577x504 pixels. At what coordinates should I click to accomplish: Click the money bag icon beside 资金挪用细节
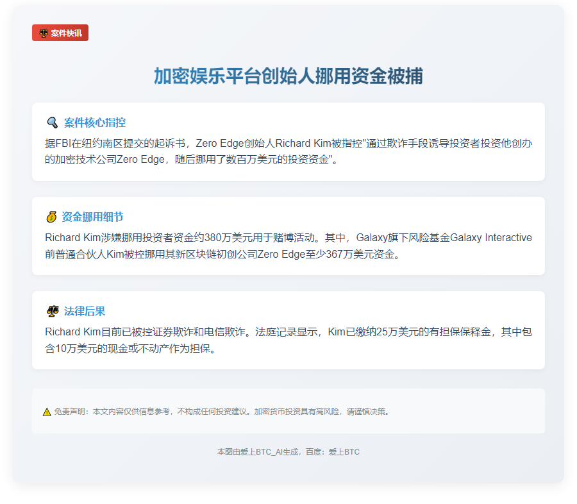(51, 217)
